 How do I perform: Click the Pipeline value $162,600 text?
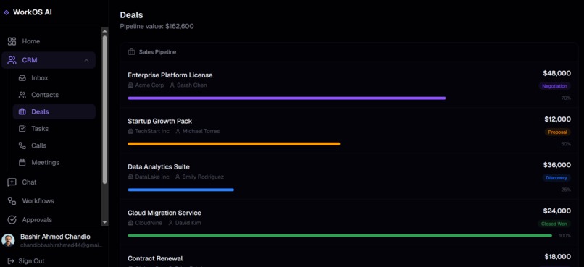(x=157, y=26)
